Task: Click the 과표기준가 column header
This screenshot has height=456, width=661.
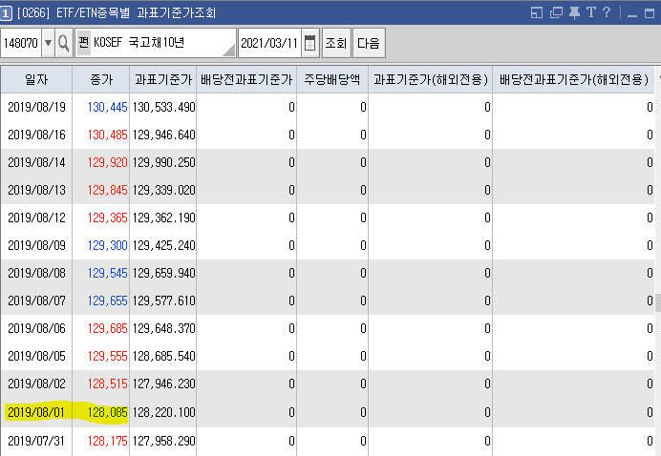Action: point(163,79)
